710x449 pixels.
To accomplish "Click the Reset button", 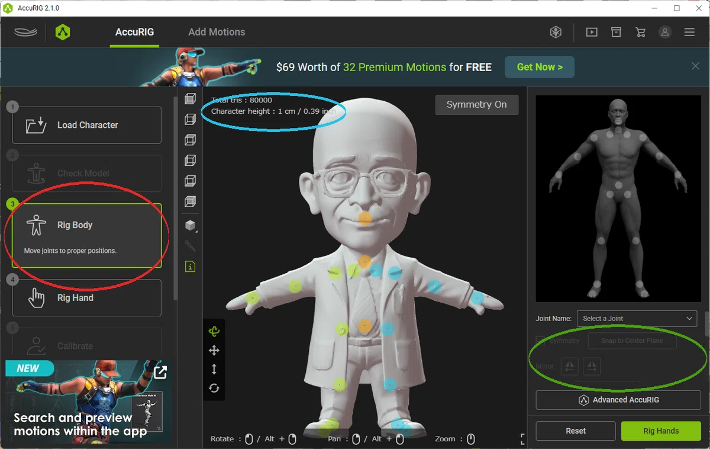I will (576, 431).
